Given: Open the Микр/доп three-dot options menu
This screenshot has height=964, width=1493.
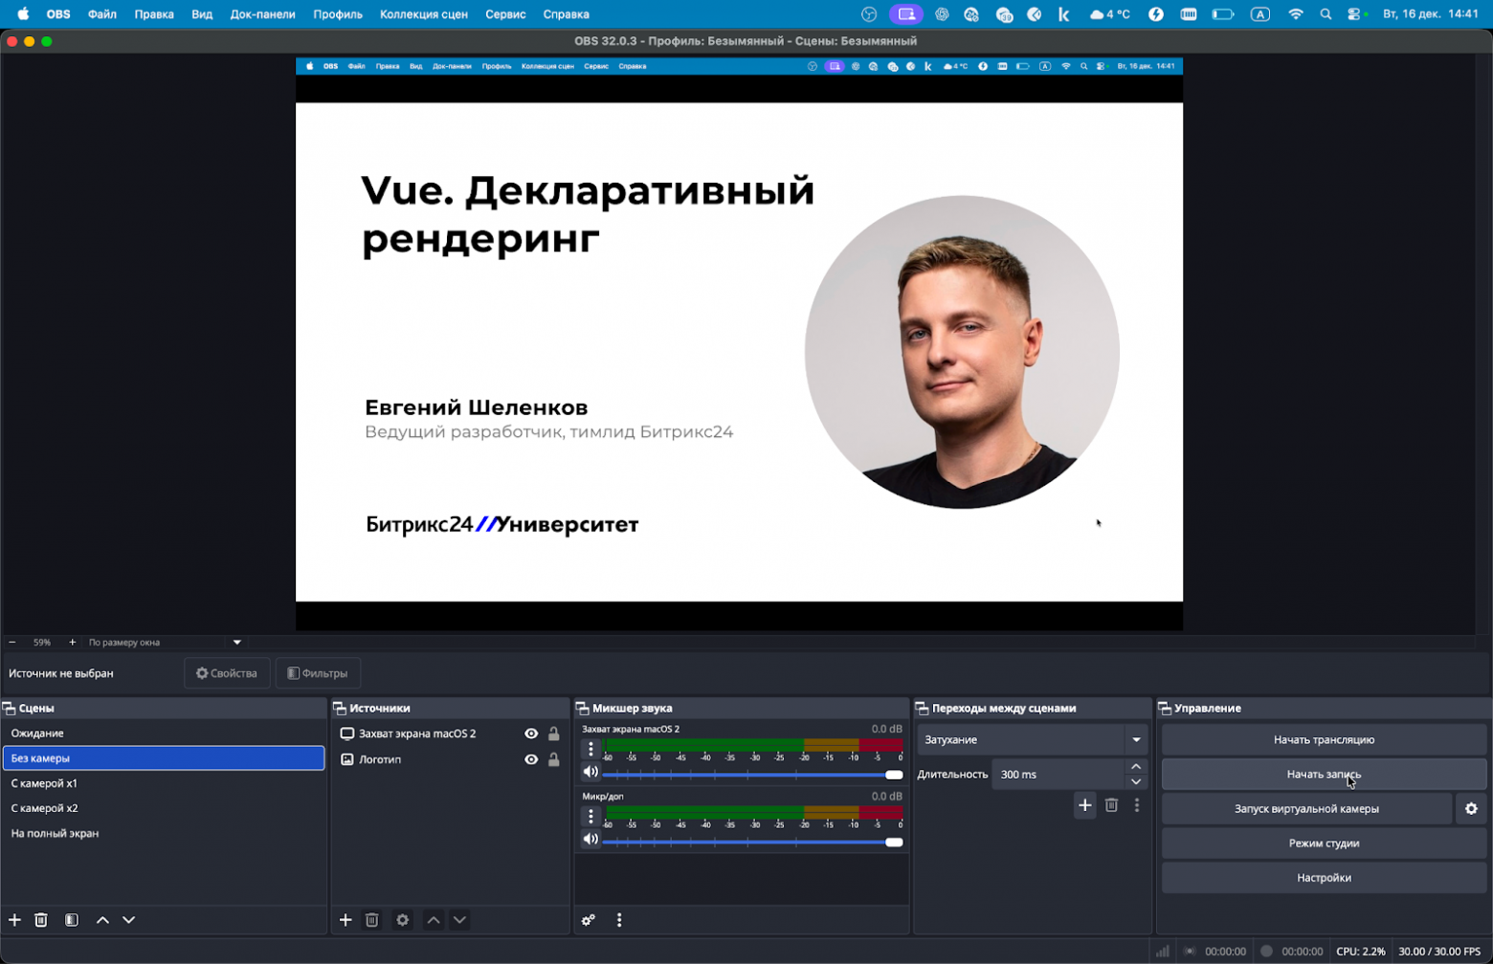Looking at the screenshot, I should click(x=591, y=815).
